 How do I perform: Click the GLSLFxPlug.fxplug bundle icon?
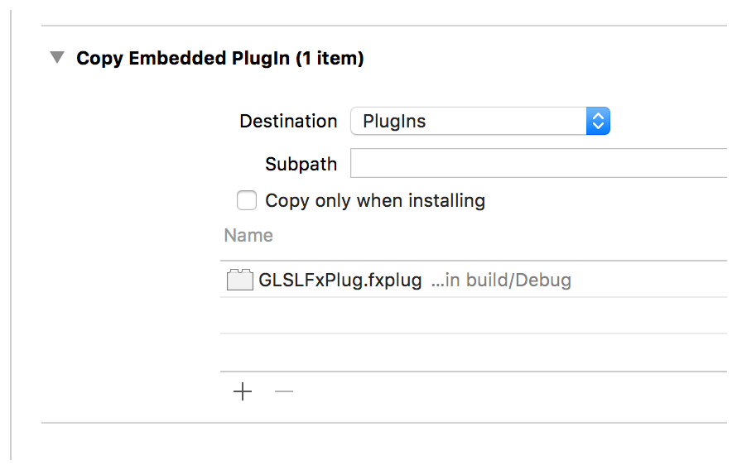239,281
